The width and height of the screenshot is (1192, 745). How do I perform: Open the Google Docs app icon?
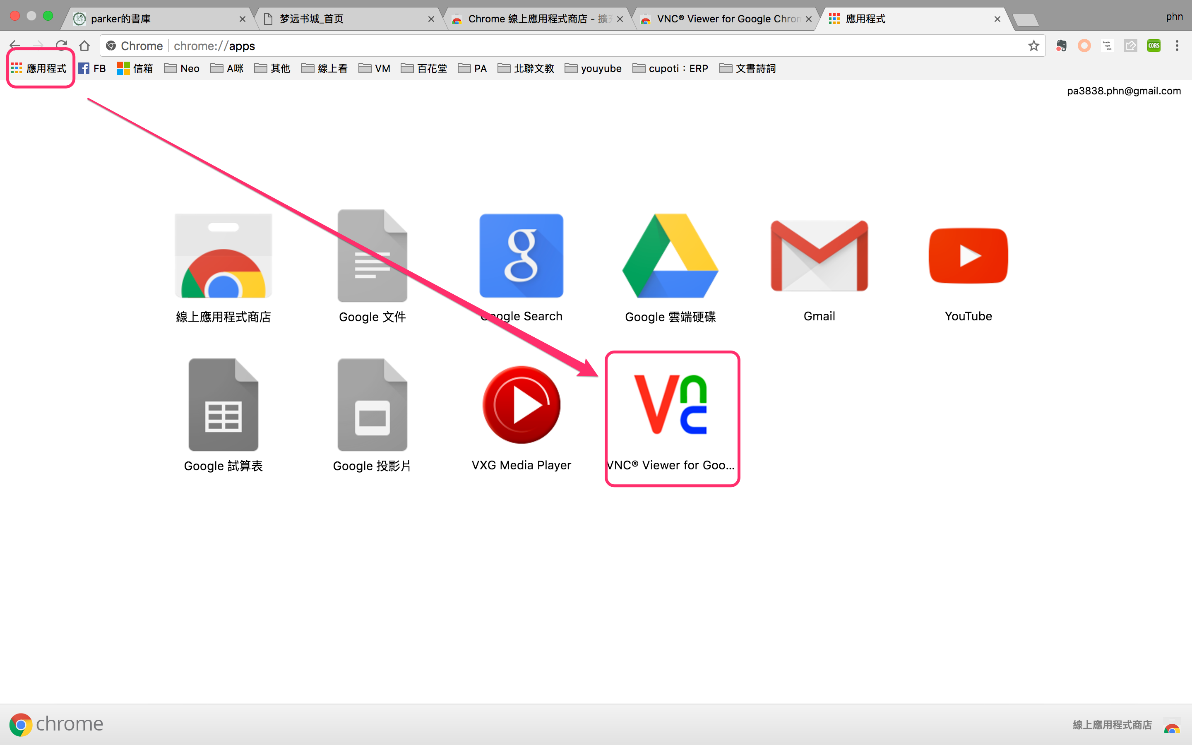click(372, 256)
